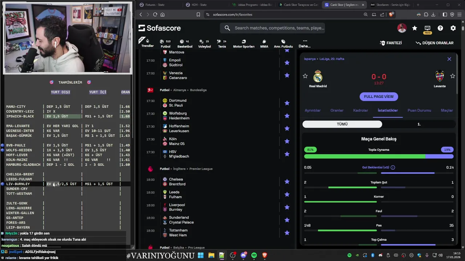
Task: Open the user profile avatar
Action: tap(402, 28)
